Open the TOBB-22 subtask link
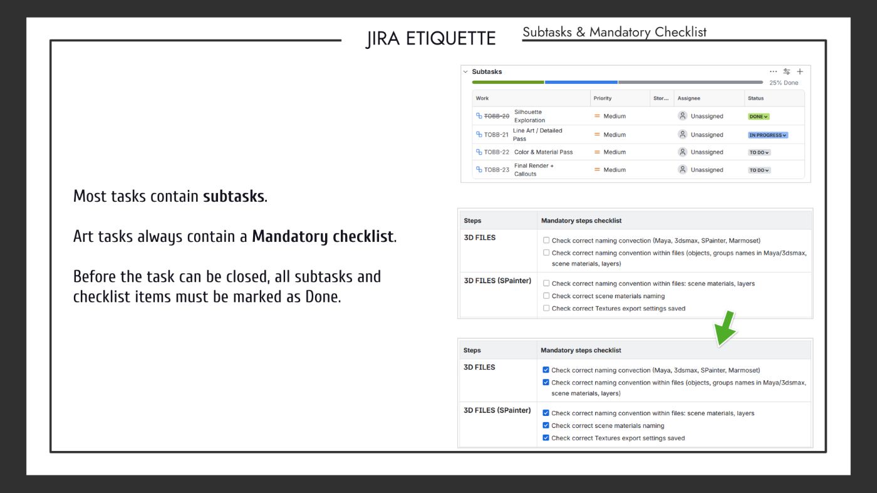The width and height of the screenshot is (877, 493). [497, 152]
